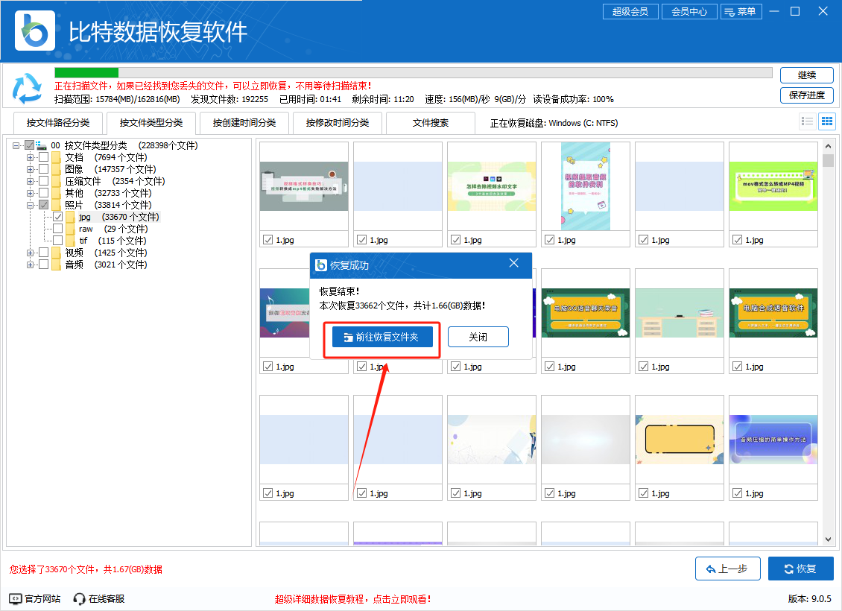Enable the raw folder checkbox
The width and height of the screenshot is (842, 611).
pyautogui.click(x=57, y=229)
